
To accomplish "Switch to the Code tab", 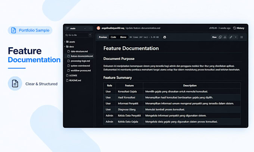I will tap(114, 37).
